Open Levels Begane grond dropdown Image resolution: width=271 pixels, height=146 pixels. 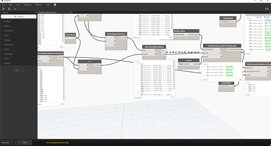185,64
